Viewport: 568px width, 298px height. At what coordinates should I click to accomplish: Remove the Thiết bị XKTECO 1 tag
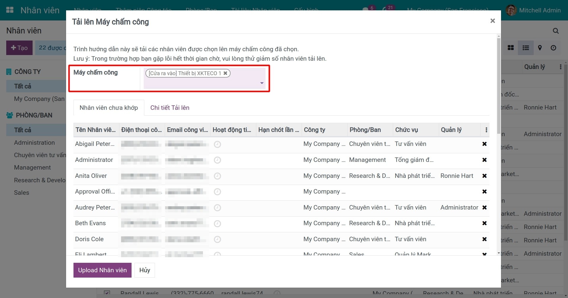225,73
